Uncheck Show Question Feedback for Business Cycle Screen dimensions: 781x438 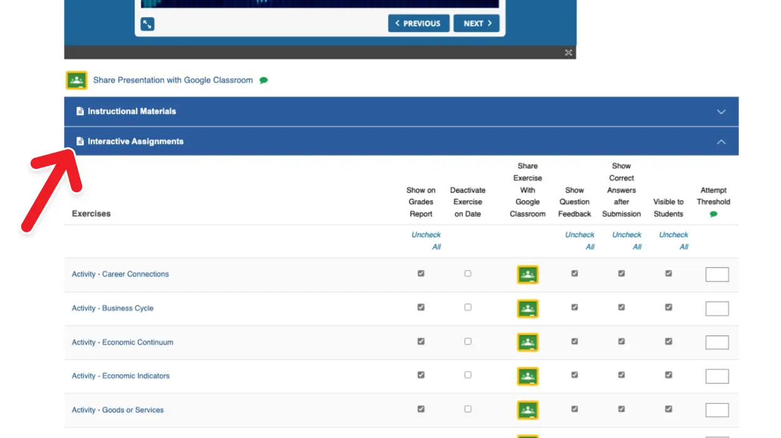[x=574, y=307]
